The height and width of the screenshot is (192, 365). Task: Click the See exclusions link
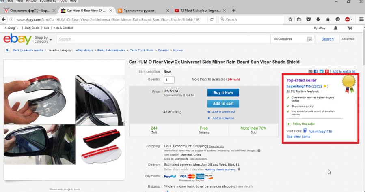pyautogui.click(x=199, y=159)
